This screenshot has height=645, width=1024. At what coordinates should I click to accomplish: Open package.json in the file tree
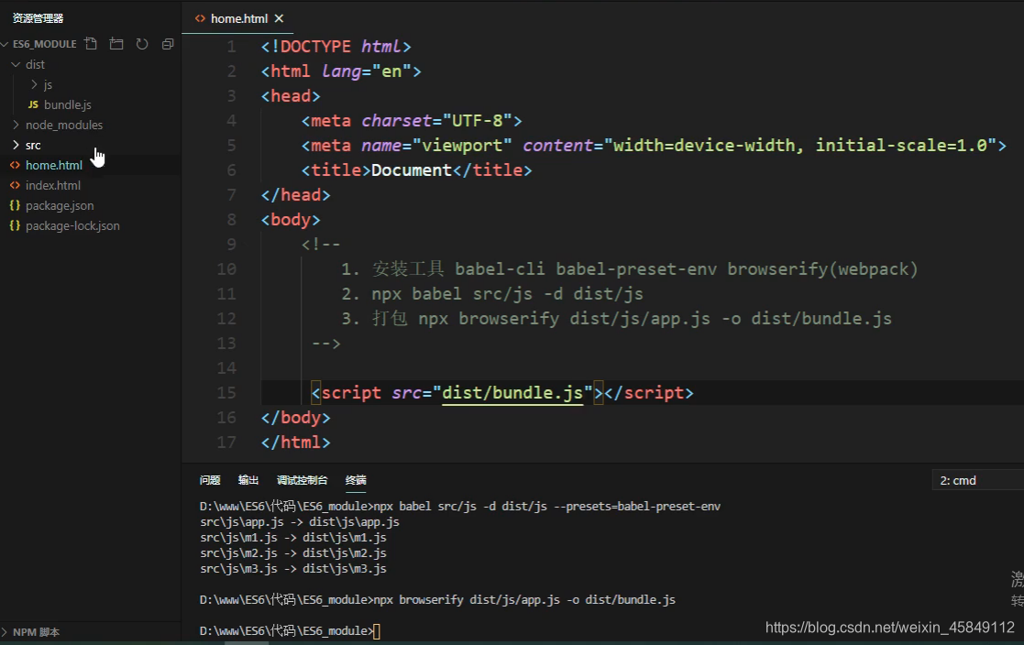(60, 205)
